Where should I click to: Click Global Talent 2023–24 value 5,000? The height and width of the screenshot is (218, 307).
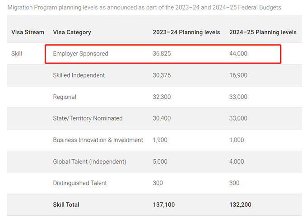coord(160,162)
